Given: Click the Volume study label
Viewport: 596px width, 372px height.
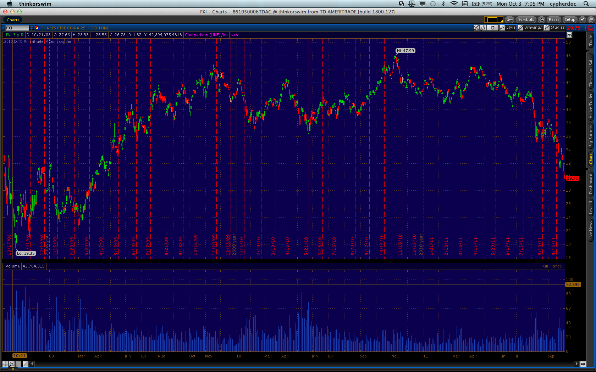Looking at the screenshot, I should tap(13, 266).
